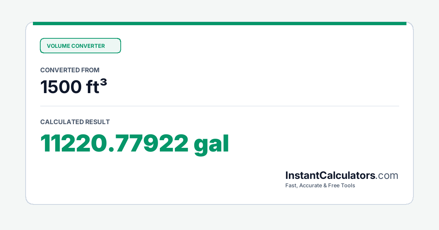This screenshot has height=230, width=439.
Task: Click the word CONVERTER in badge
Action: click(88, 46)
